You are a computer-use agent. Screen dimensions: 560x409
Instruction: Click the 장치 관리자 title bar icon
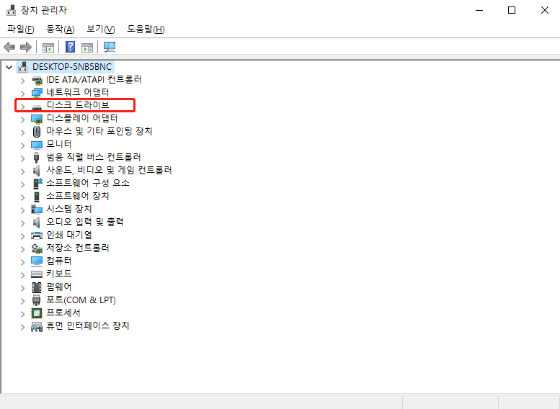click(x=11, y=10)
